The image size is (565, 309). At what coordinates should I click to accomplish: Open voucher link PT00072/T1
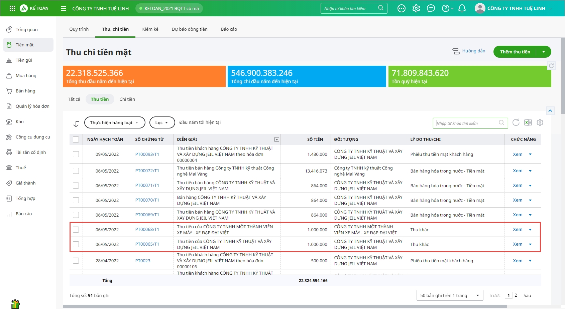click(x=147, y=171)
